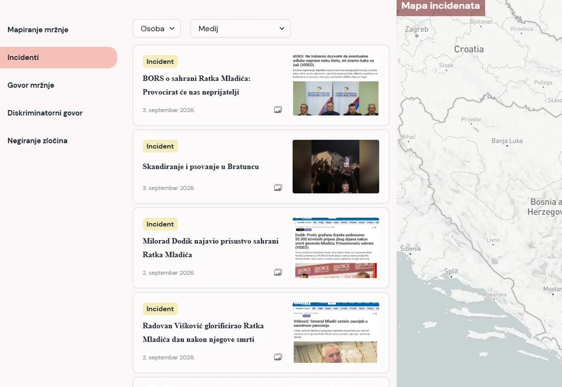Open Diskriminatorni govor category
Image resolution: width=562 pixels, height=387 pixels.
[45, 113]
